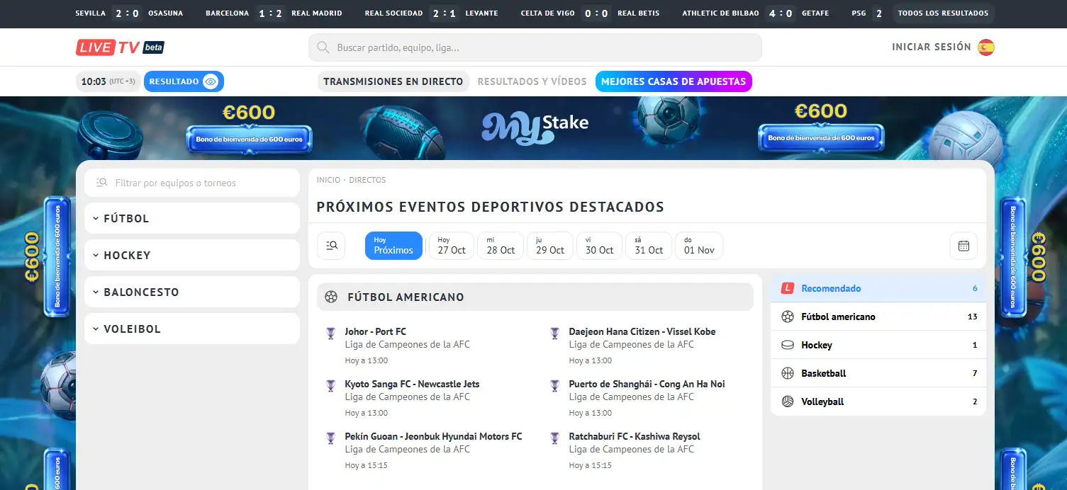Select the 28 Oct date tab

[501, 246]
